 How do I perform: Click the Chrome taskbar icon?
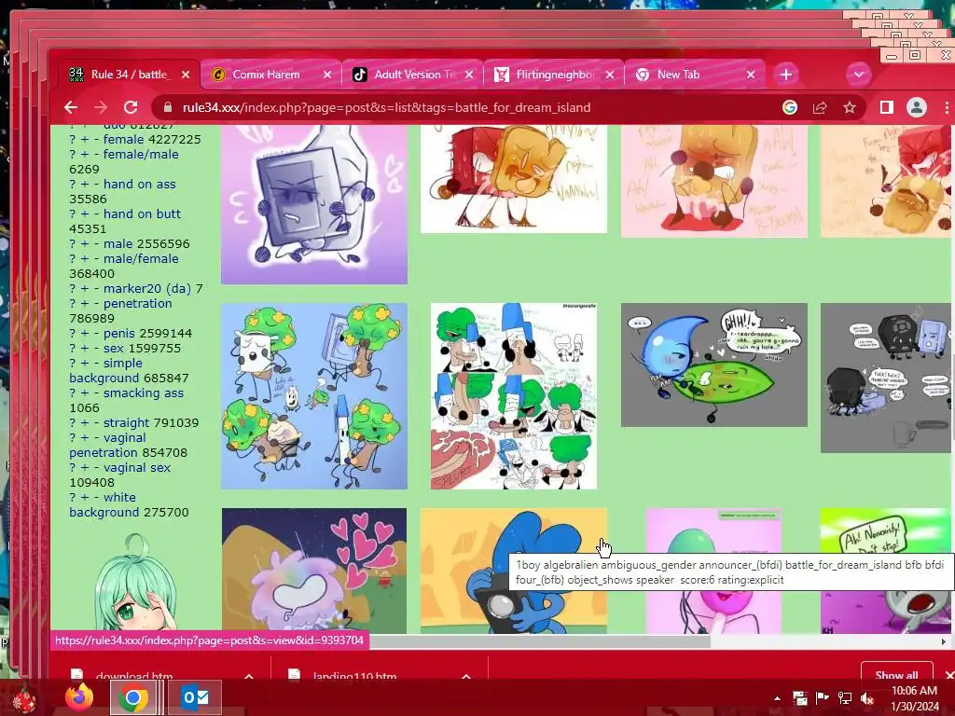pos(132,697)
